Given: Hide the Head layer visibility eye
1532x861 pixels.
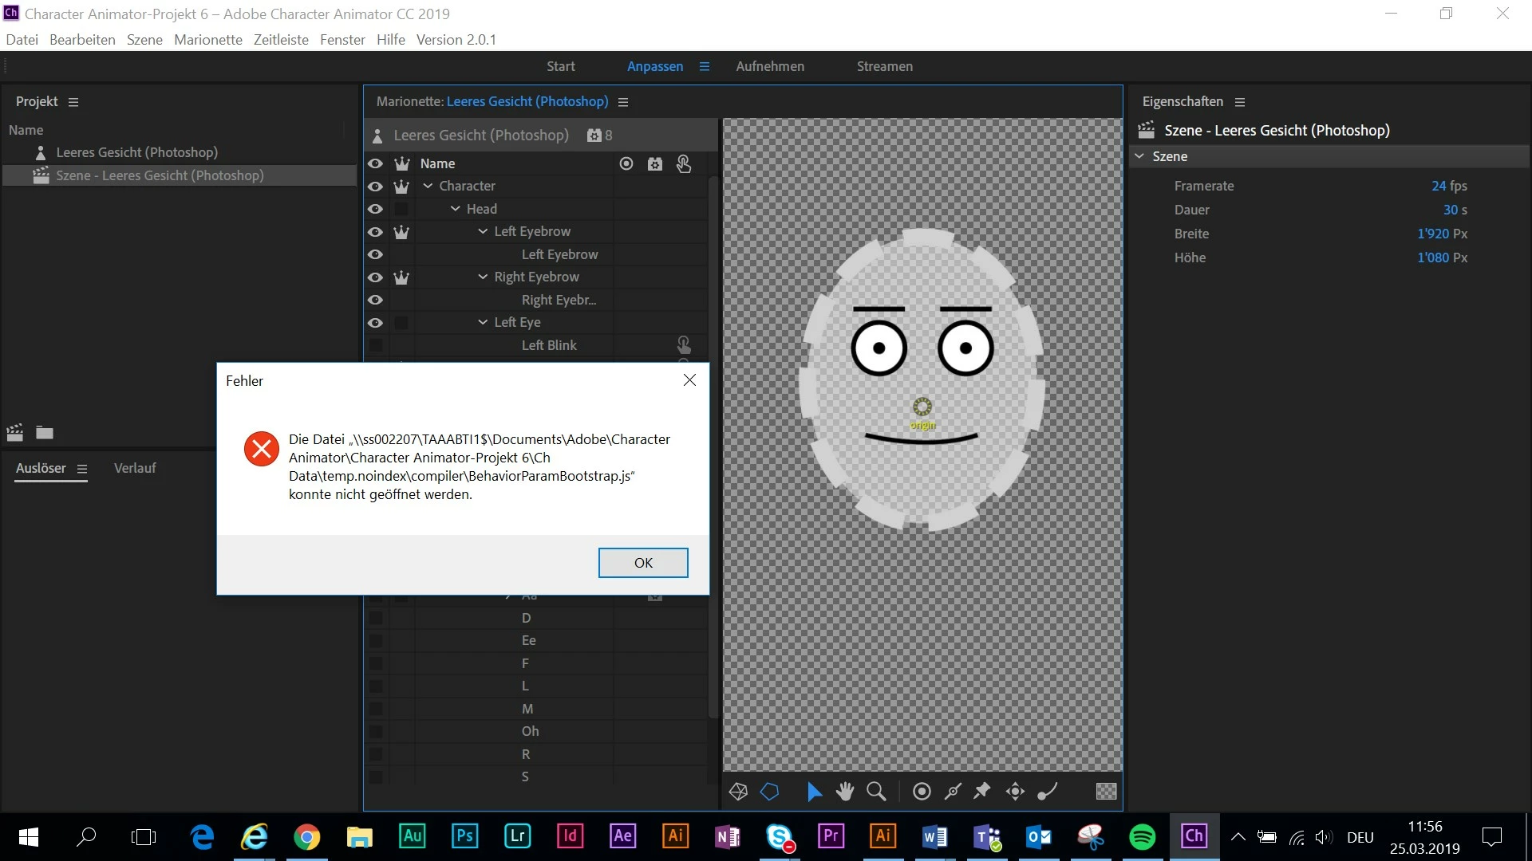Looking at the screenshot, I should point(375,209).
